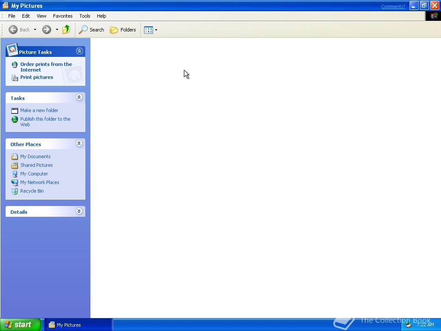Click the Views toolbar icon
441x331 pixels.
tap(148, 30)
